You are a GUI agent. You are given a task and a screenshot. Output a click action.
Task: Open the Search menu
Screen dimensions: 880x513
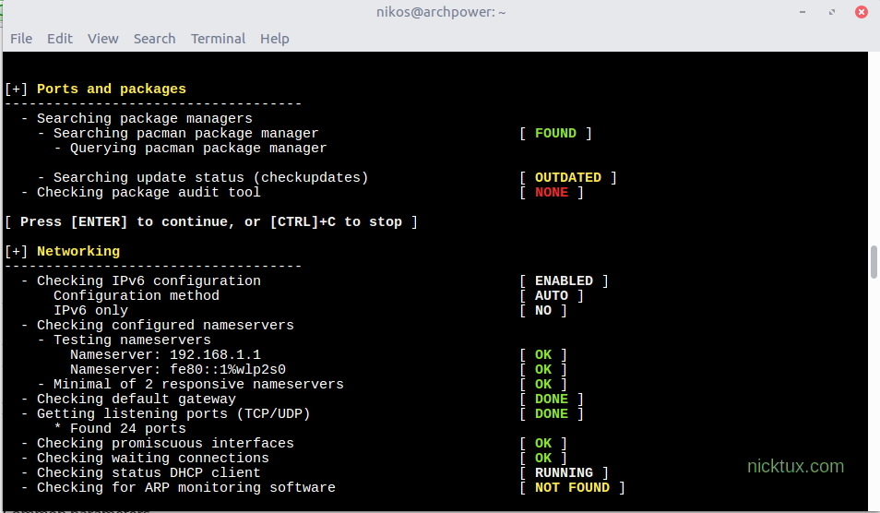click(x=154, y=39)
